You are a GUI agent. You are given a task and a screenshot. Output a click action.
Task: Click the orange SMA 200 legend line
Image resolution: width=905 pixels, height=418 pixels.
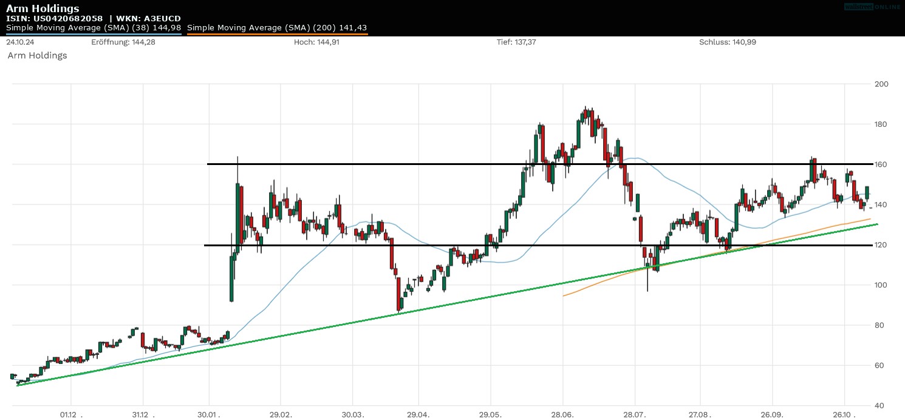(x=277, y=34)
